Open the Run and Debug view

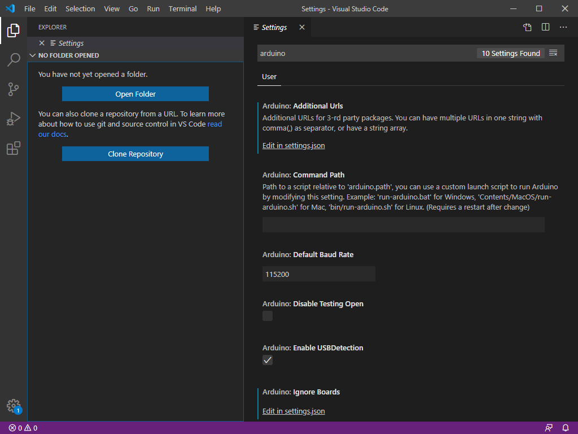(14, 119)
